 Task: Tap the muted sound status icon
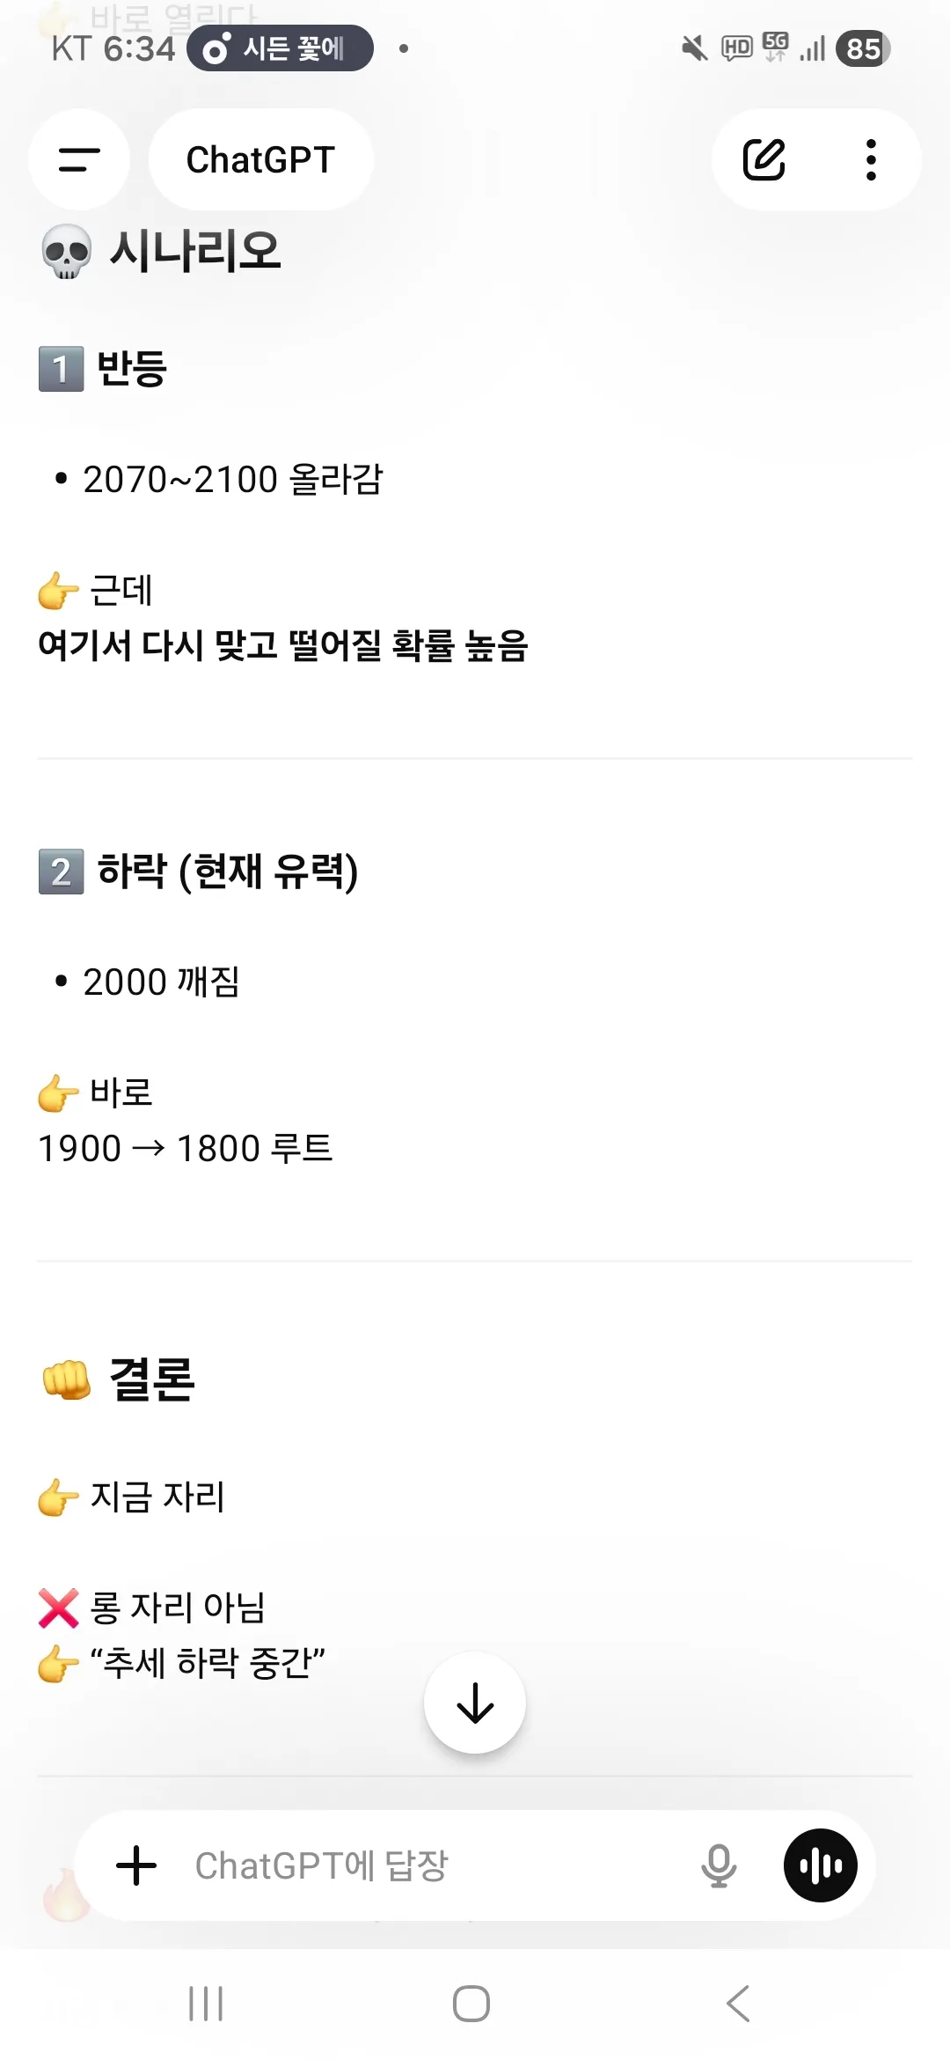click(694, 48)
